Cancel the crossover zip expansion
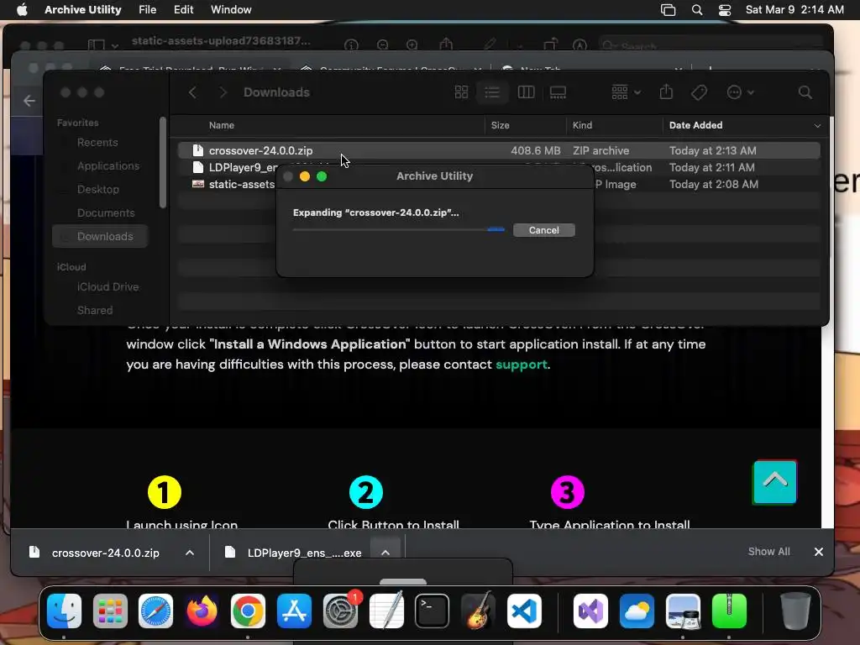 click(x=543, y=230)
